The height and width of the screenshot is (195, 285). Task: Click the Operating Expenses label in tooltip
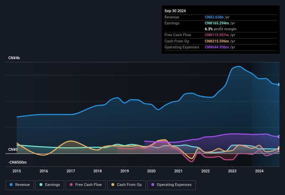click(182, 47)
